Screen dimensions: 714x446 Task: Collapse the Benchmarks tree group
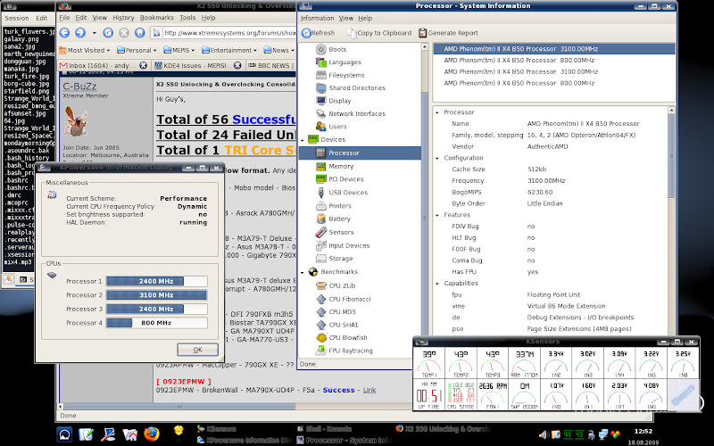pyautogui.click(x=303, y=272)
